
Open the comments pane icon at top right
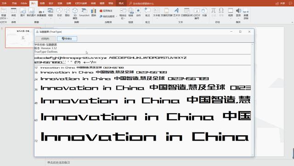coord(290,3)
